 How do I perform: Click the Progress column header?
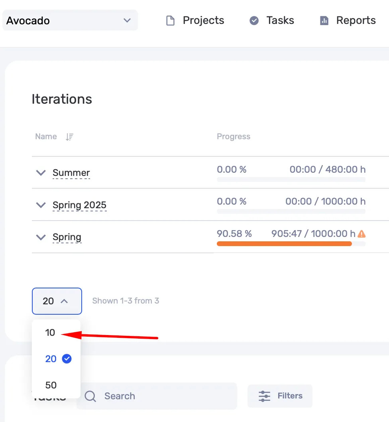[x=234, y=136]
